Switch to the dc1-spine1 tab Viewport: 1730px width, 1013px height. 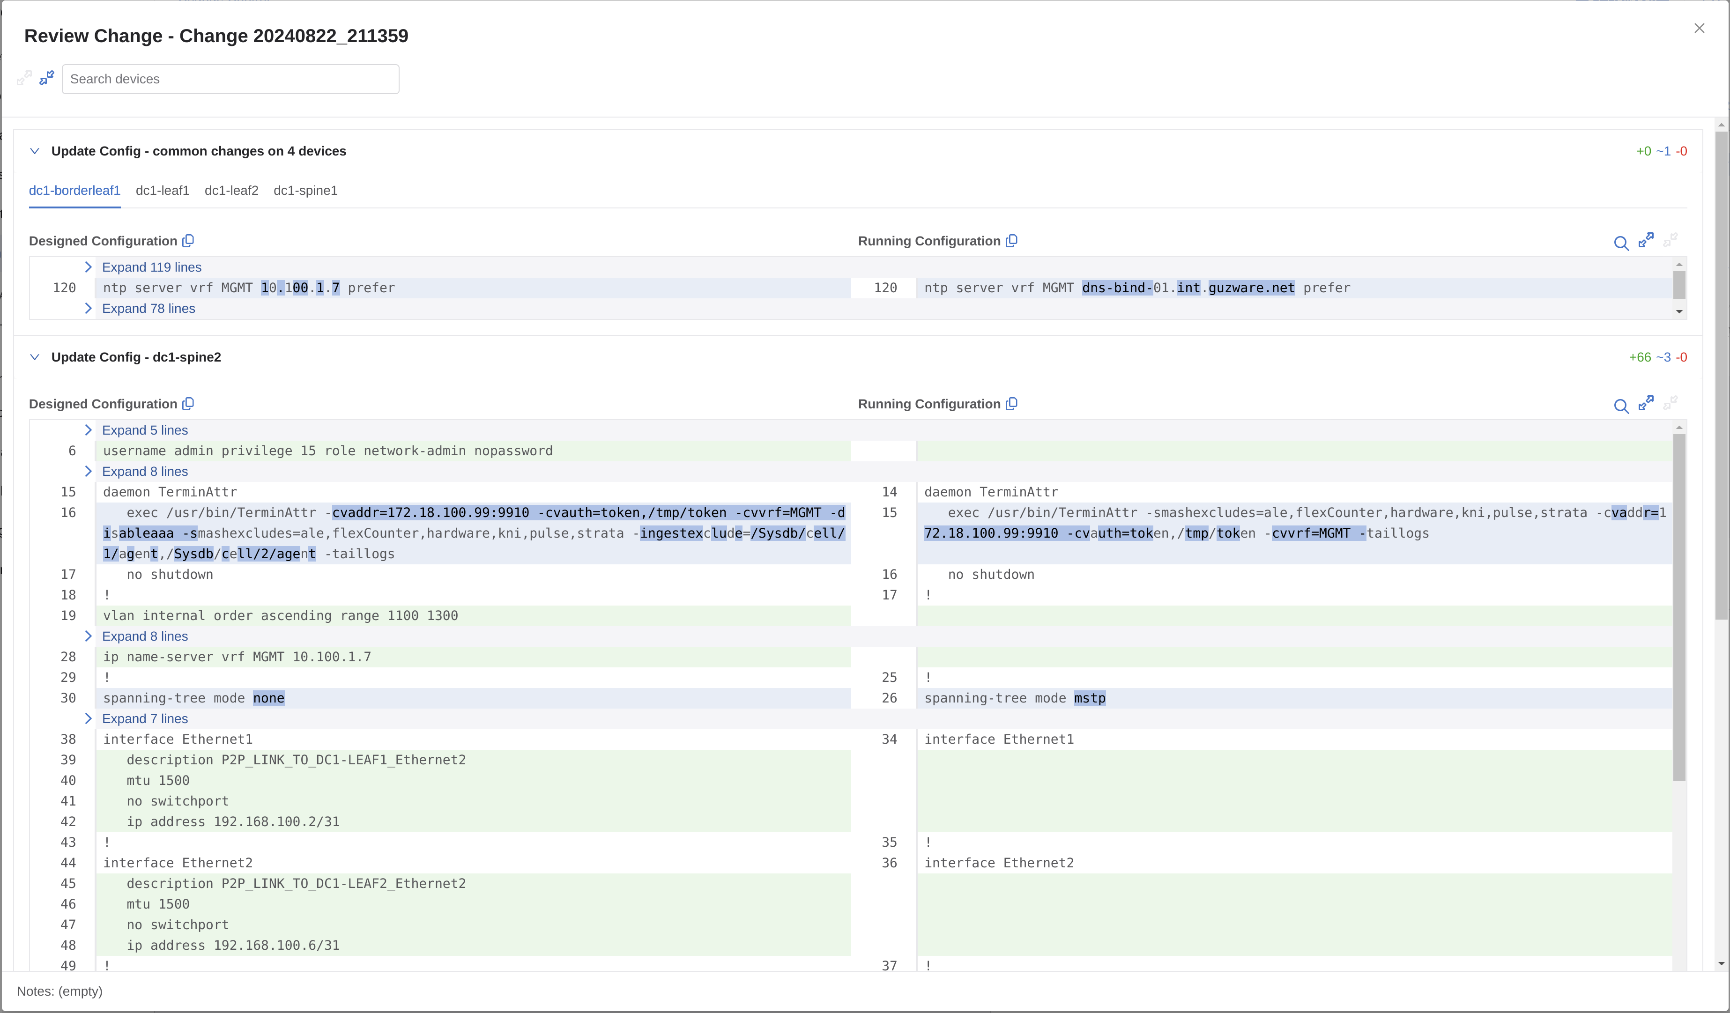click(x=305, y=191)
